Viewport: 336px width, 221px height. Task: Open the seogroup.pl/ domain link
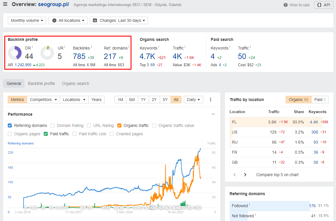[x=54, y=4]
